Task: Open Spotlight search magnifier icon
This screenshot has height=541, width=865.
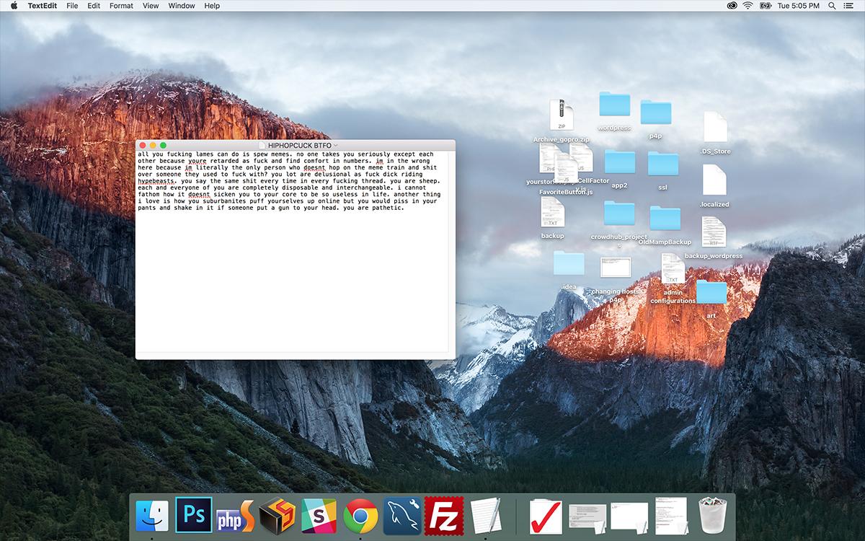Action: pyautogui.click(x=832, y=6)
